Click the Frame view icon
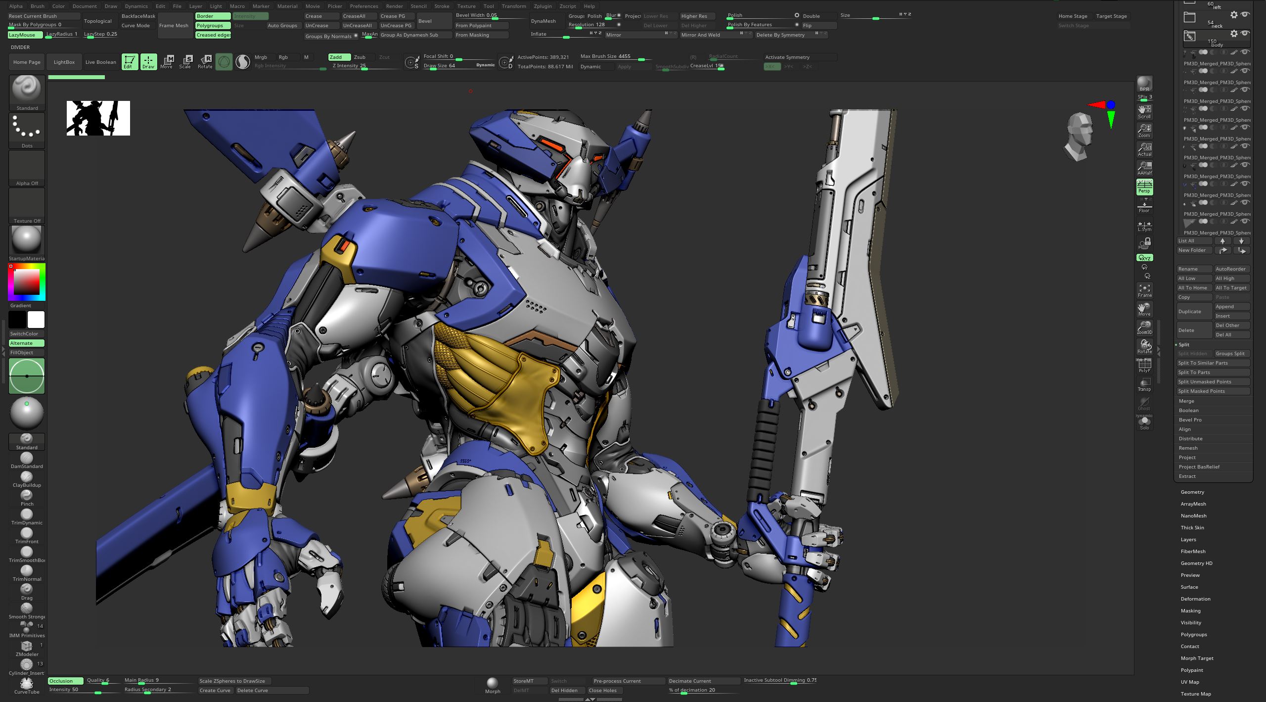This screenshot has height=702, width=1266. 1144,290
